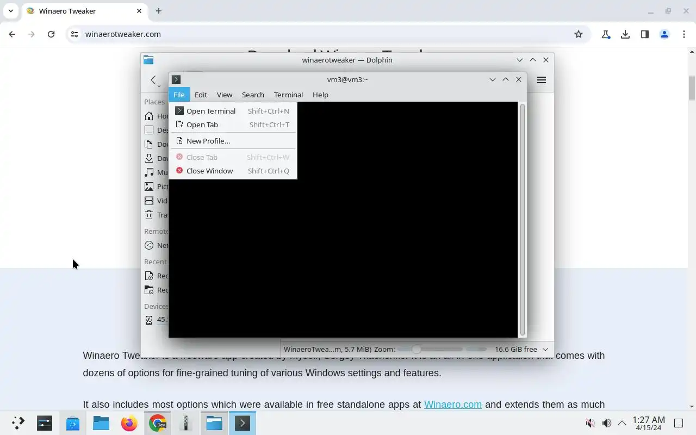This screenshot has width=696, height=435.
Task: Open Chrome downloads icon
Action: (625, 34)
